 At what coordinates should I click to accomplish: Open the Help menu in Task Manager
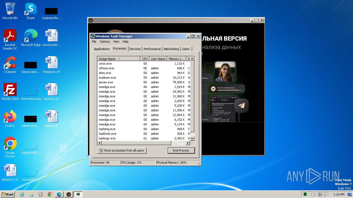pyautogui.click(x=125, y=42)
